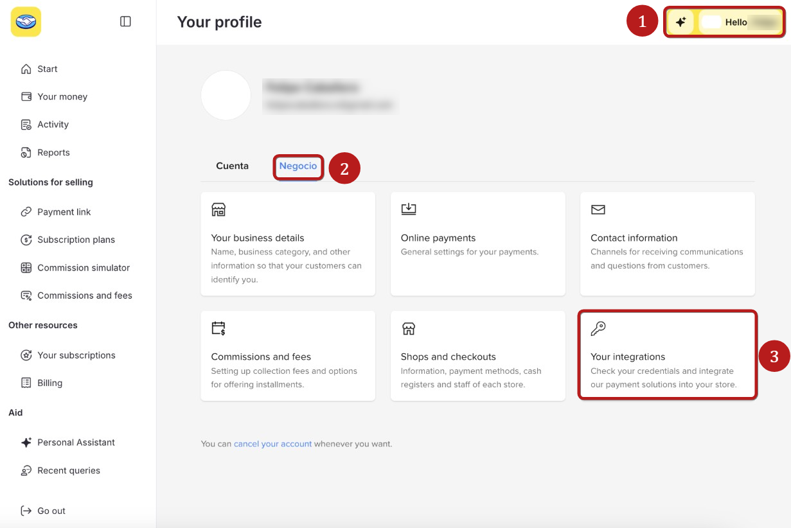
Task: Click the key icon on Your integrations
Action: (598, 329)
